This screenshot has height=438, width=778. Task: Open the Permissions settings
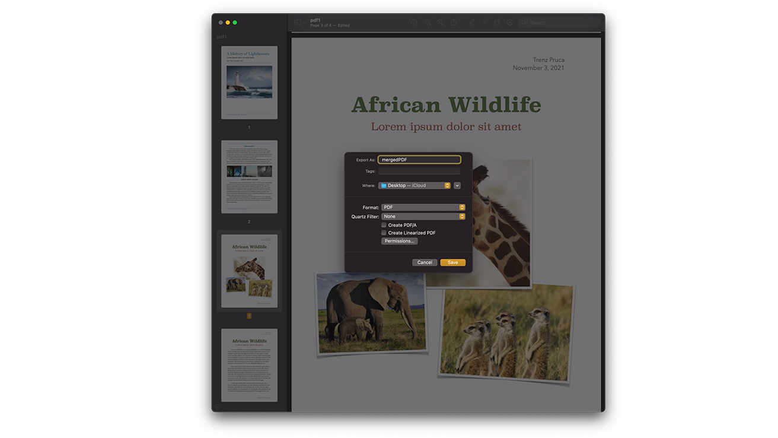click(400, 241)
